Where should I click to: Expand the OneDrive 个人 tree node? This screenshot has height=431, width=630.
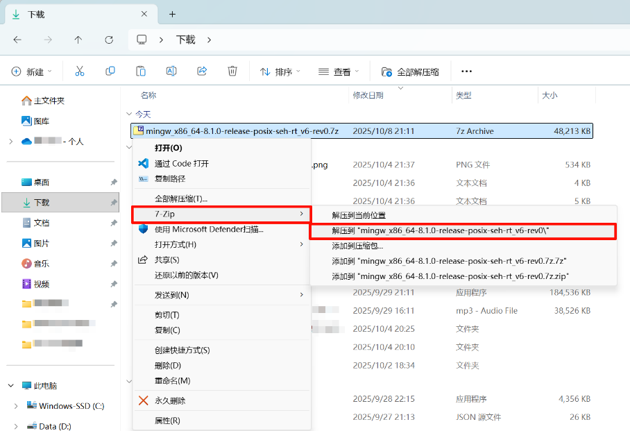11,141
